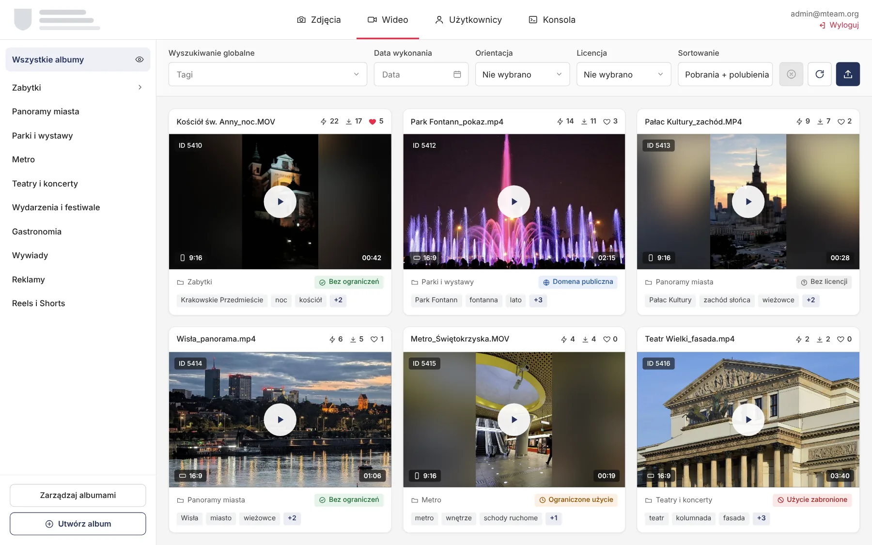
Task: Expand the Zabytki album chevron
Action: point(140,88)
